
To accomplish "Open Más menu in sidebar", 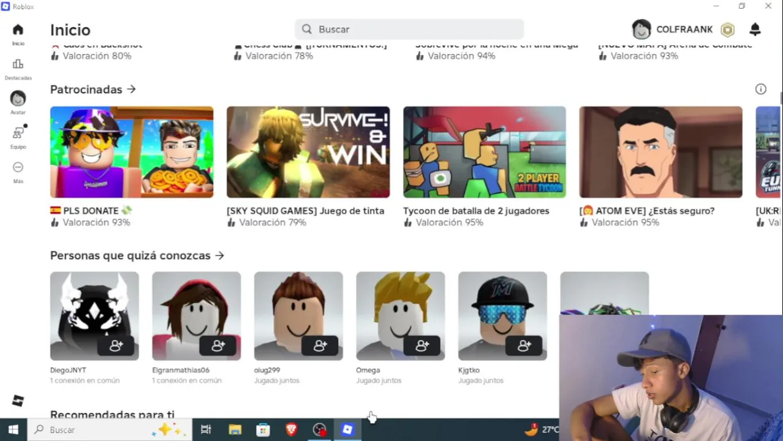I will coord(18,172).
